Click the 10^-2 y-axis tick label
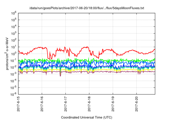Viewport: 171px width, 120px height. tap(13, 67)
